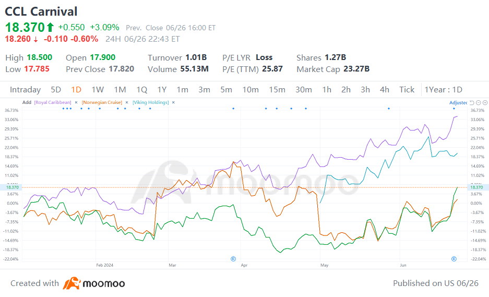The image size is (489, 297).
Task: Click the right axis 18.370 price tag
Action: point(476,187)
